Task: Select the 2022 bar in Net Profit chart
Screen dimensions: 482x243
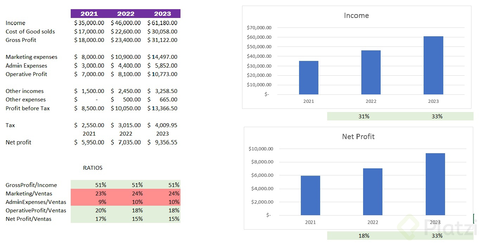Action: point(373,192)
